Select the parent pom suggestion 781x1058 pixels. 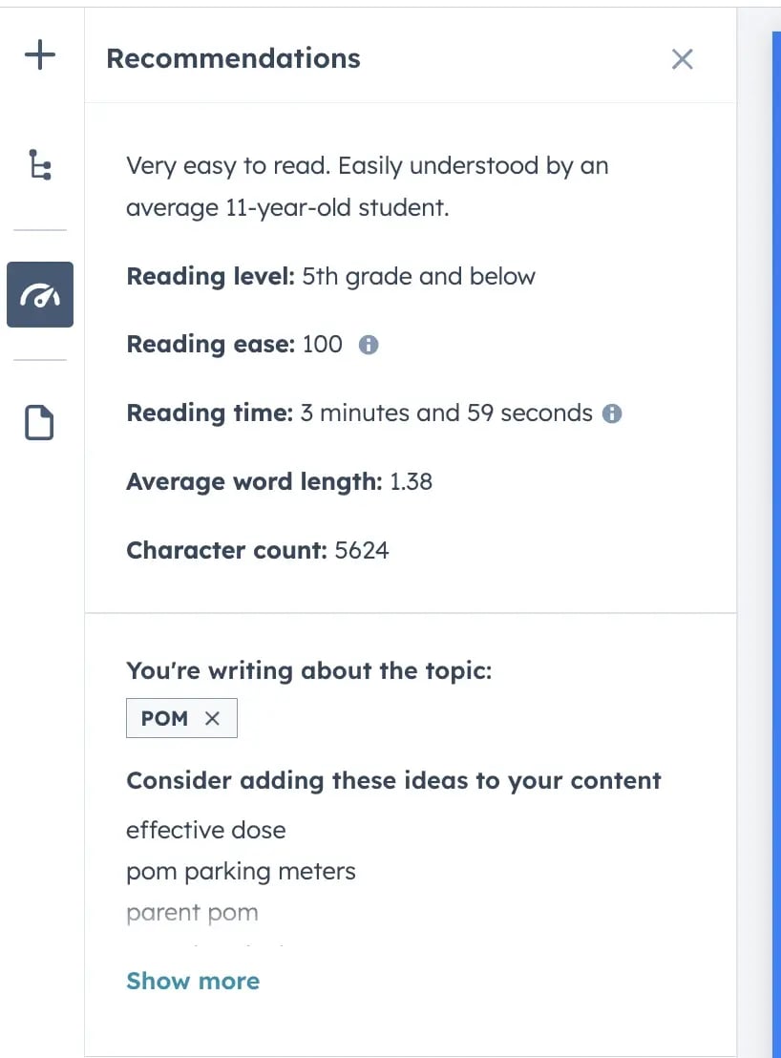[x=192, y=912]
